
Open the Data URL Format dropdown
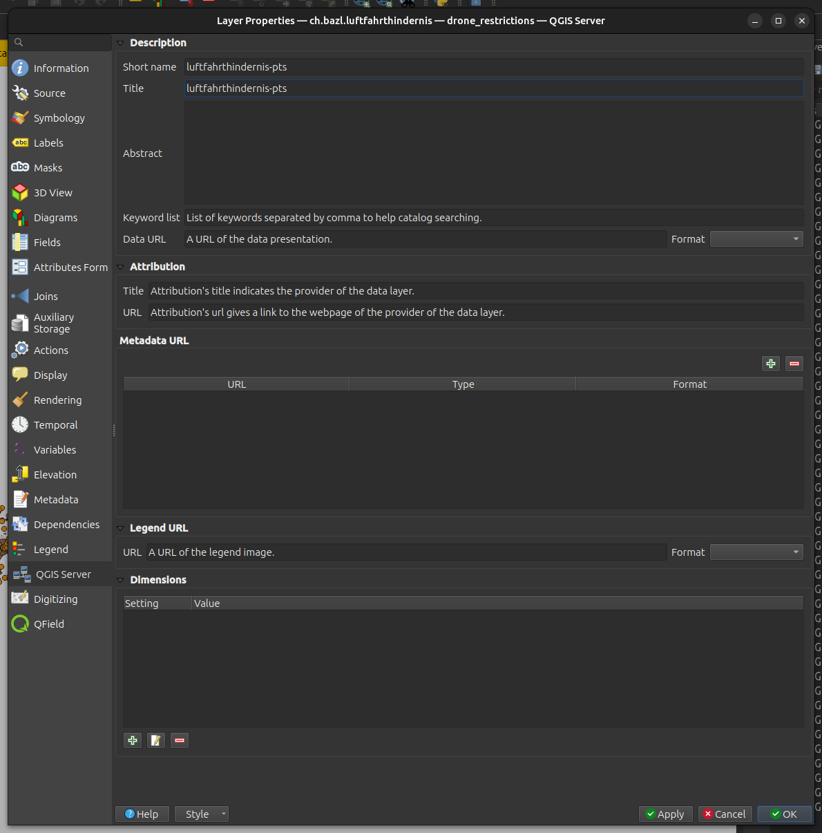(756, 239)
